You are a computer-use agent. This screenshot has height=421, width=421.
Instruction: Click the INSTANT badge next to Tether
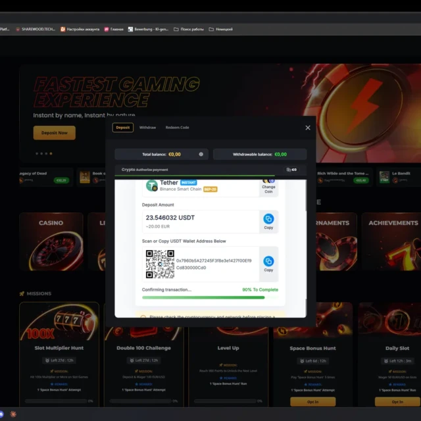pyautogui.click(x=189, y=183)
